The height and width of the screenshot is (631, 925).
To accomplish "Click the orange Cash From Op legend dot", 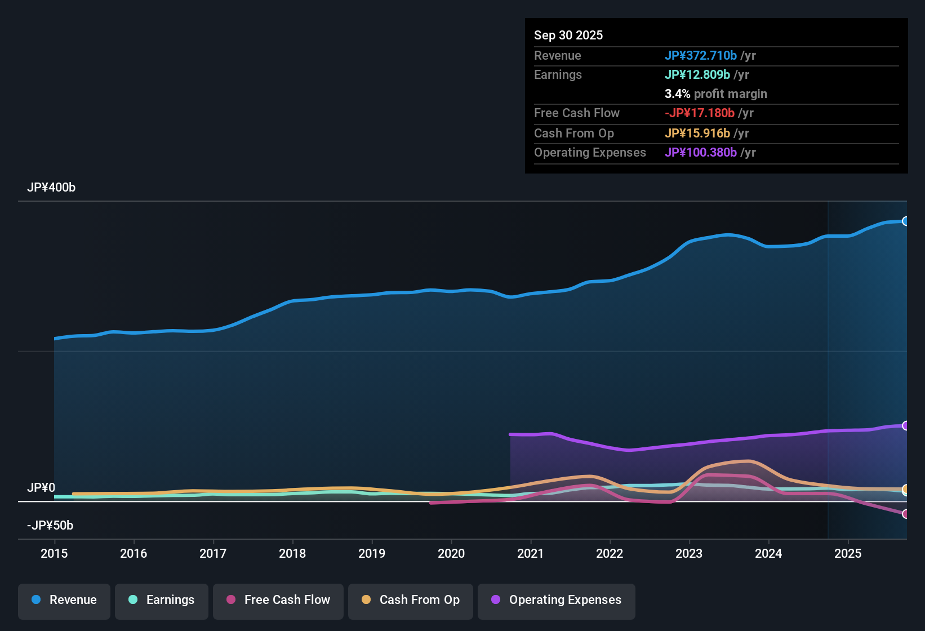I will (x=365, y=599).
